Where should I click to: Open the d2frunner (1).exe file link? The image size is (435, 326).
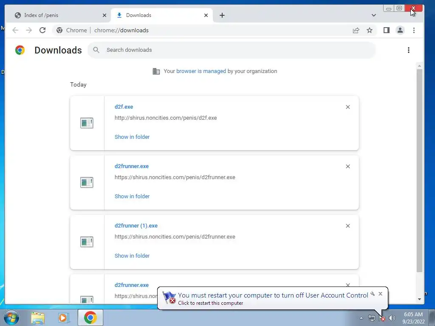(136, 226)
